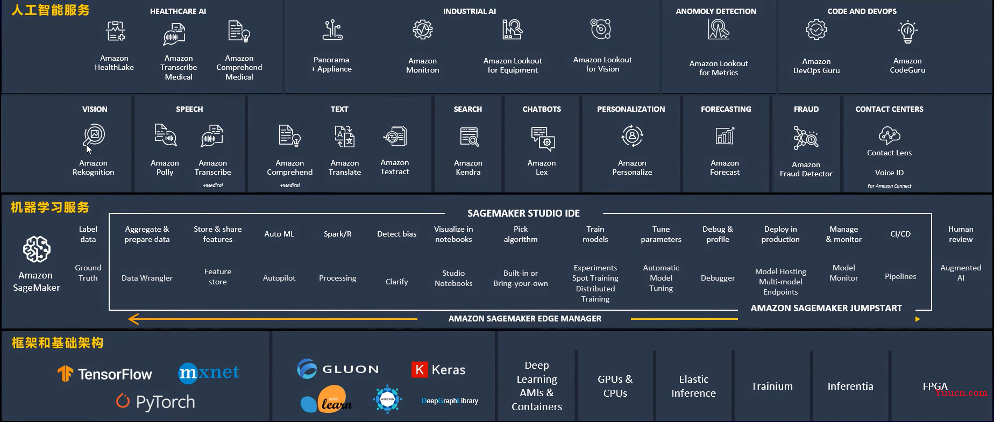Open the Amazon SageMaker brain icon

(37, 249)
